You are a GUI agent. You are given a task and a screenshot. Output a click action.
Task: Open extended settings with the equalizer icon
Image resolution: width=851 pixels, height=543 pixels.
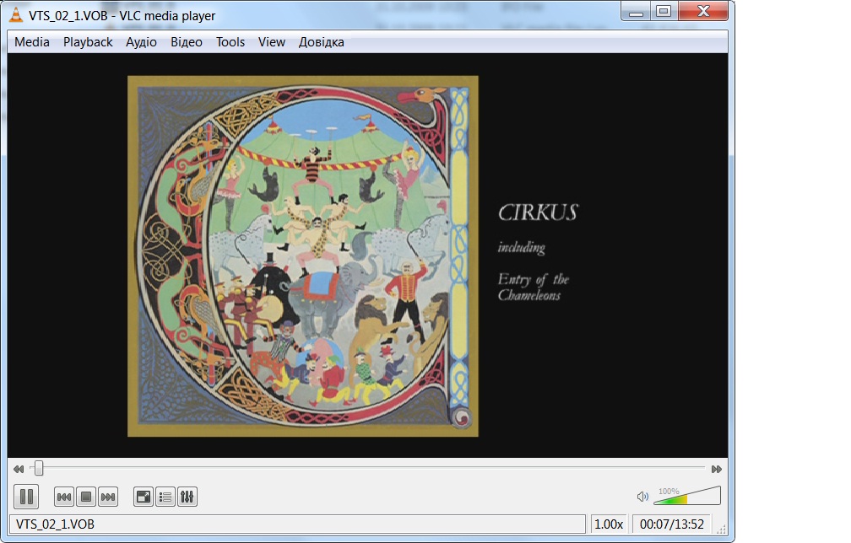tap(187, 497)
